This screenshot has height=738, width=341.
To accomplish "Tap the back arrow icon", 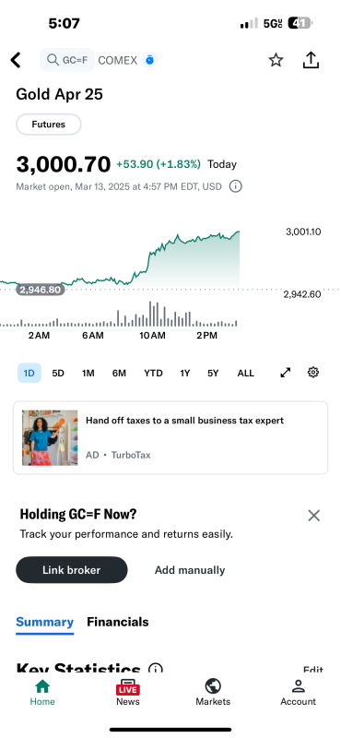I will click(16, 60).
